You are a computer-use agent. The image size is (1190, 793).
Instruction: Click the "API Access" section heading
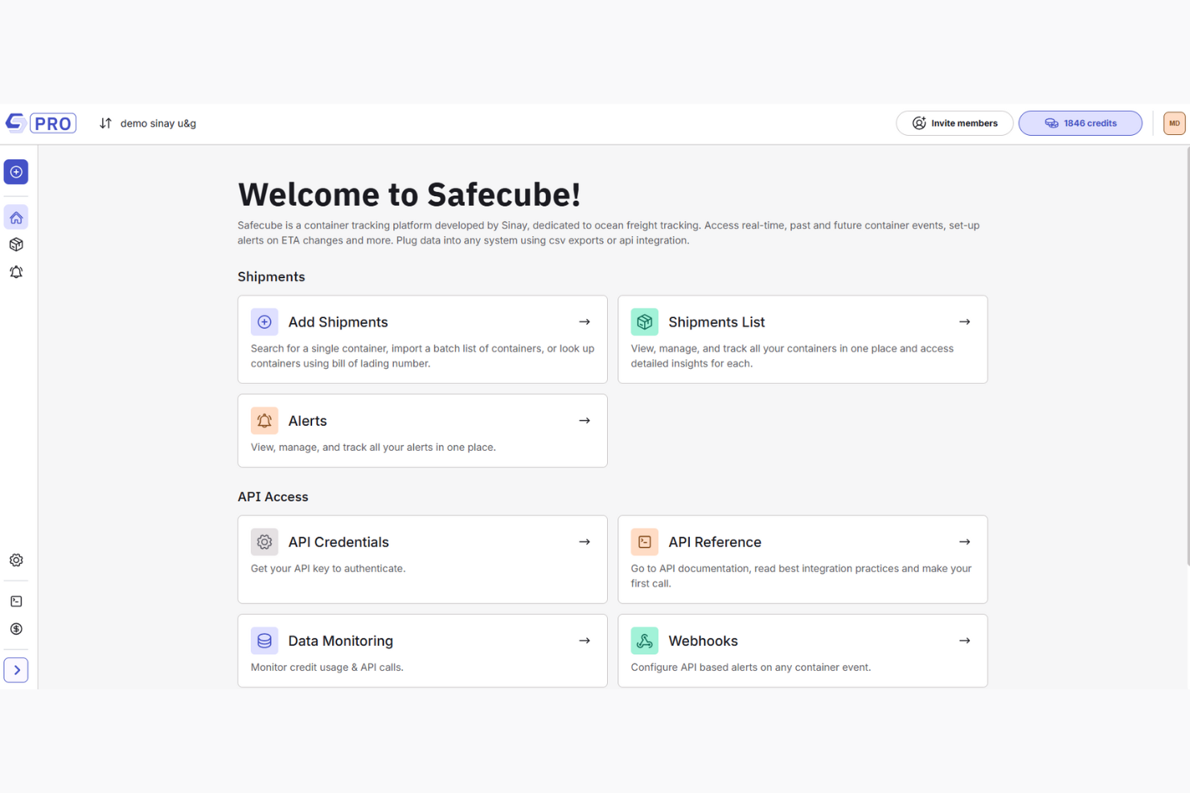click(x=273, y=497)
